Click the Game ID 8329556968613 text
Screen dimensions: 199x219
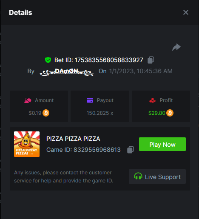point(83,150)
